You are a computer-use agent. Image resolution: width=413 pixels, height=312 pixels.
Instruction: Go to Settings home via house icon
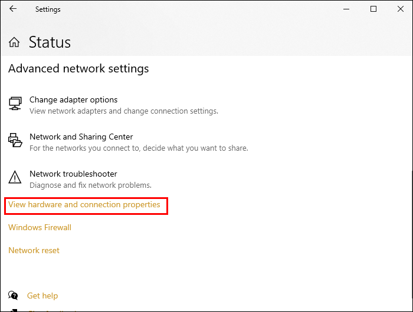[x=14, y=42]
